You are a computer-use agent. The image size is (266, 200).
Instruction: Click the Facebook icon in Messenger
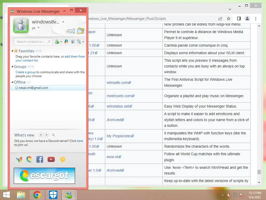coord(40,159)
